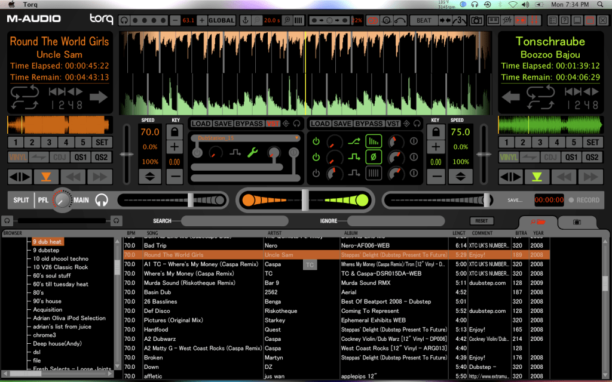Viewport: 612px width, 382px height.
Task: Click the waveform zoom-out magnifier icon
Action: [256, 20]
